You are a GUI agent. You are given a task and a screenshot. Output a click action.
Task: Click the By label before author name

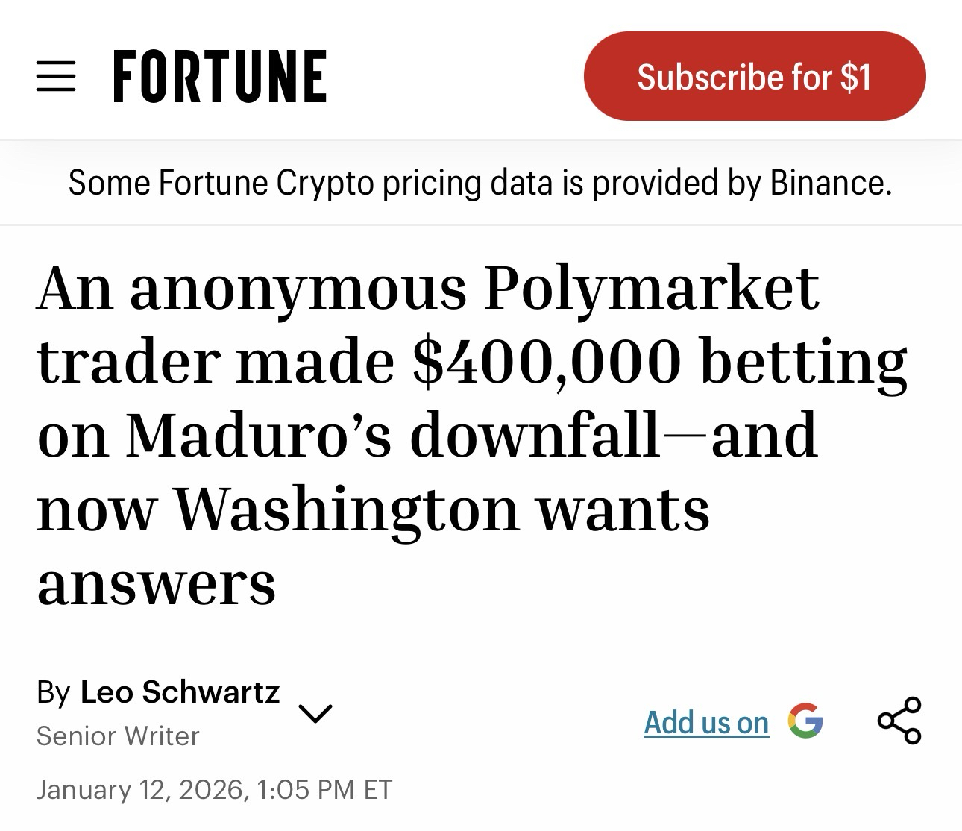point(53,693)
